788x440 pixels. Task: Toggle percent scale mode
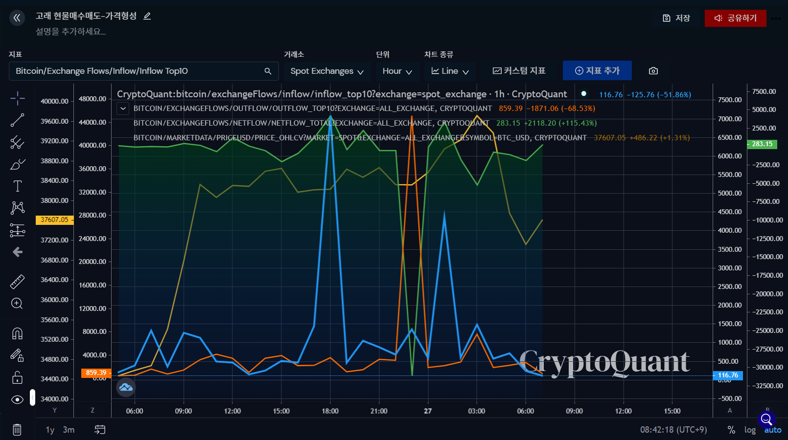pos(731,430)
